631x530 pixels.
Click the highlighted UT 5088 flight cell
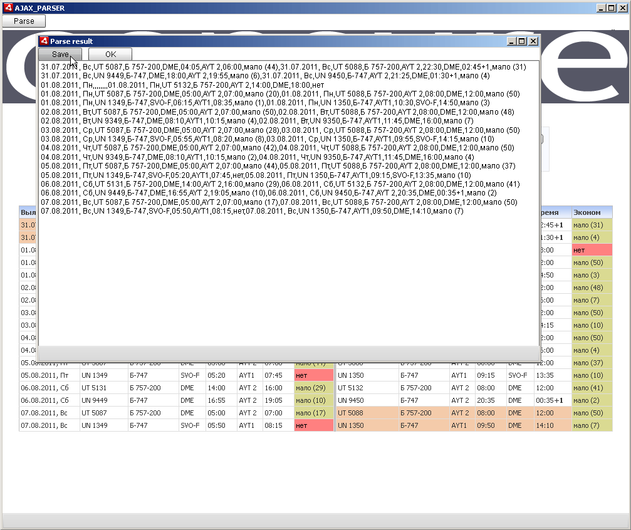click(x=367, y=413)
